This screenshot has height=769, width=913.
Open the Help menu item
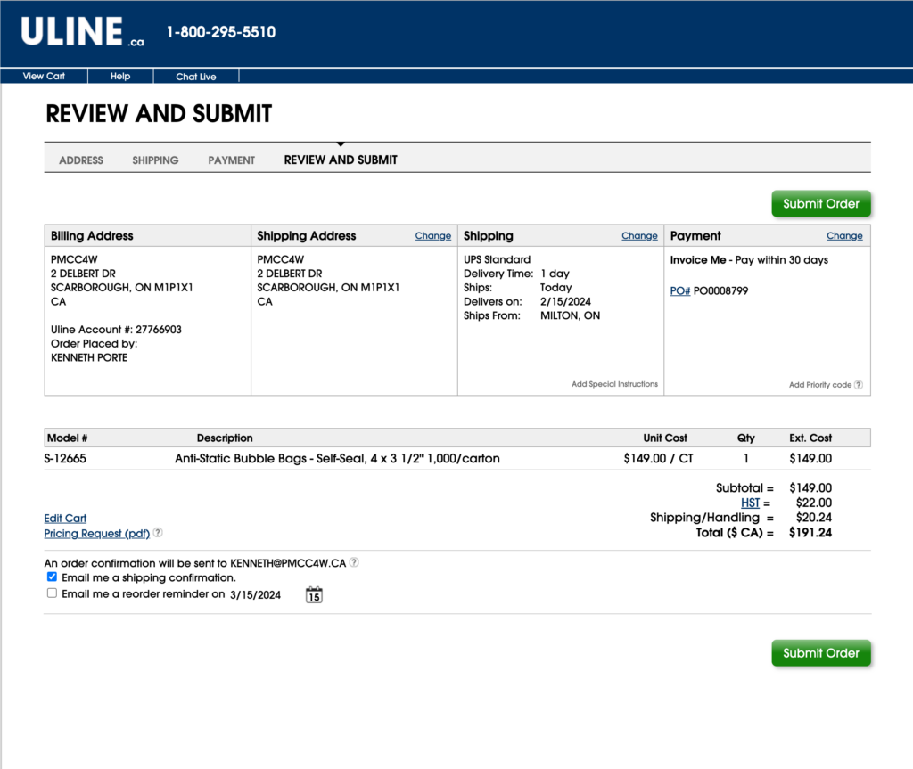pyautogui.click(x=120, y=76)
